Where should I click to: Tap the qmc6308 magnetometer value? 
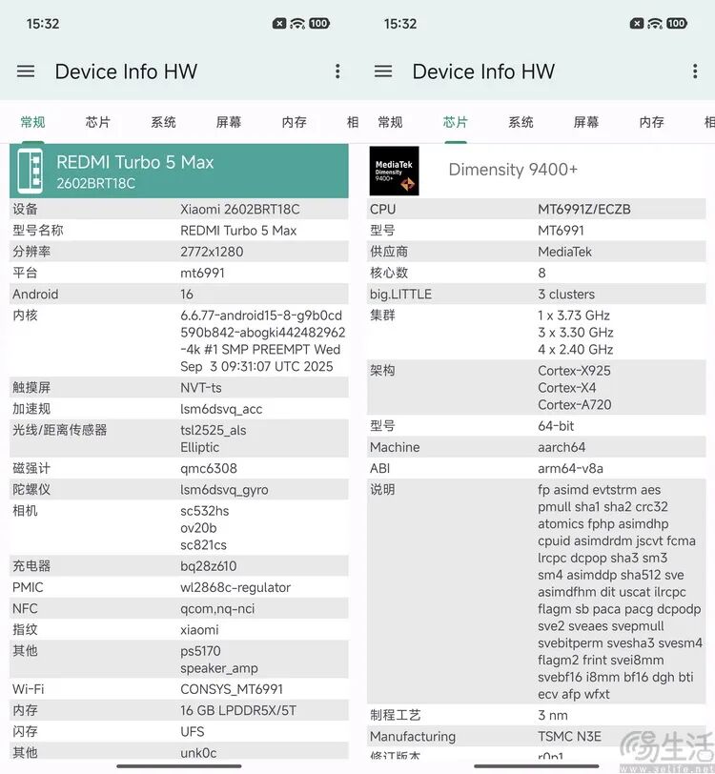point(209,468)
